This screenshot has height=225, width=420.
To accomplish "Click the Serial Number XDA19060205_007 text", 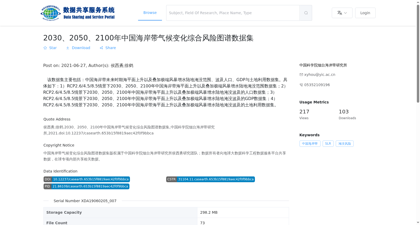I will tap(85, 201).
